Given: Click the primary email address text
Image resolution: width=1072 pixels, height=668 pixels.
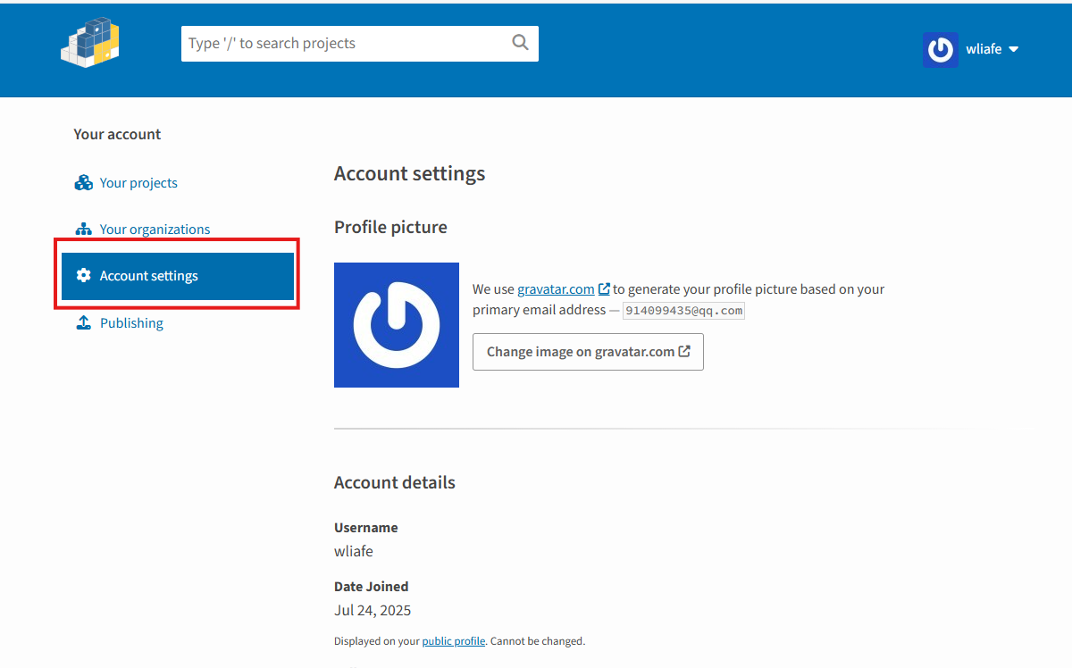Looking at the screenshot, I should click(683, 311).
